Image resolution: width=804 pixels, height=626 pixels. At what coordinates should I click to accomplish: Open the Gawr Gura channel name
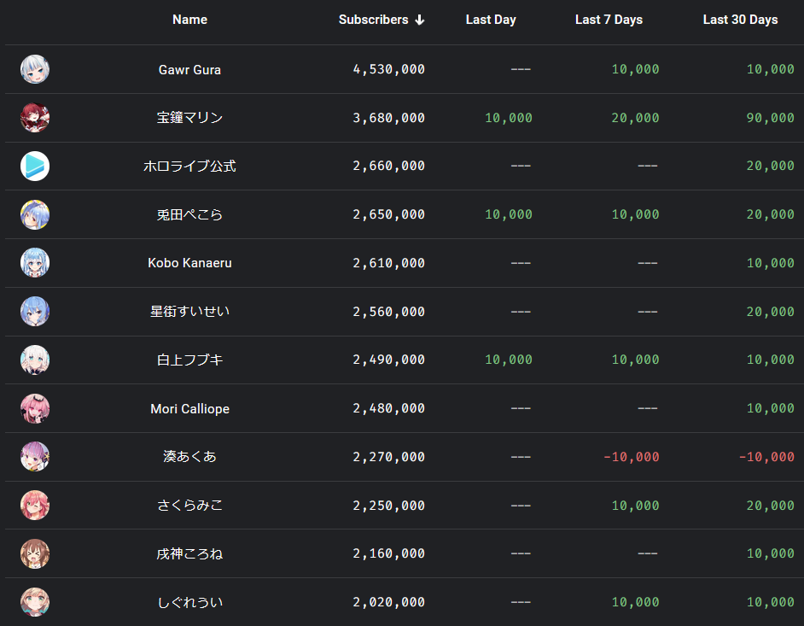click(x=189, y=70)
